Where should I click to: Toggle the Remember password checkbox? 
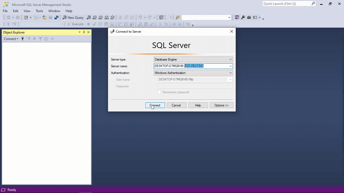click(x=159, y=92)
